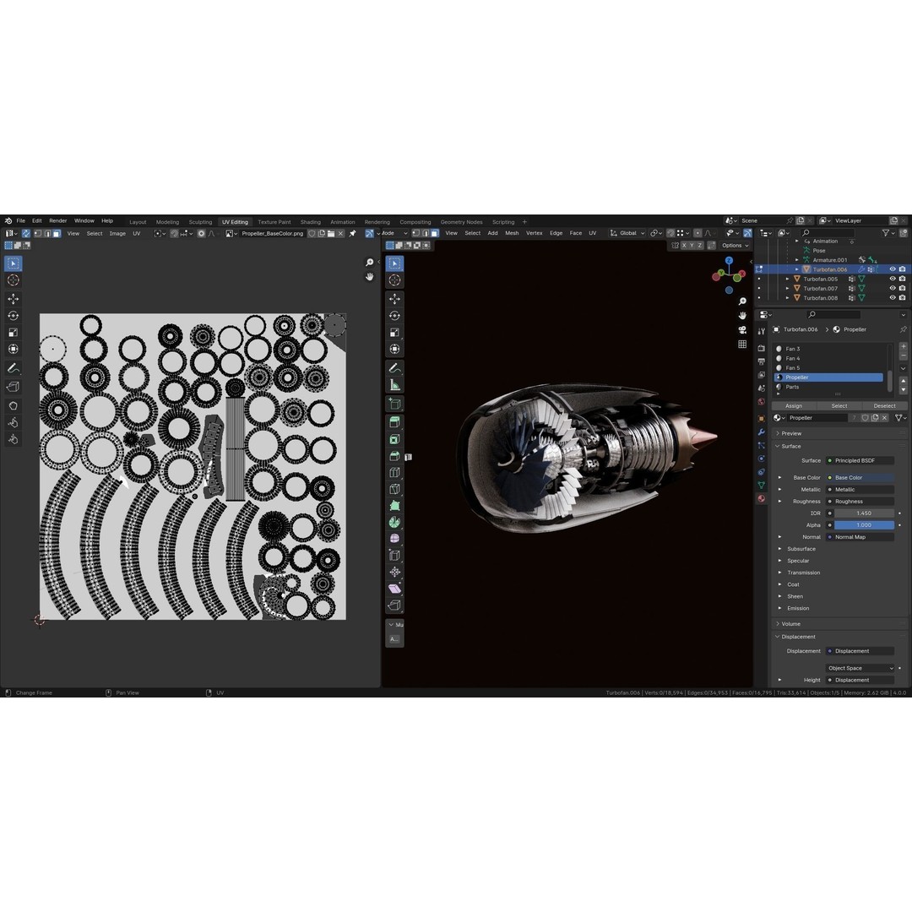Open the Render menu
The image size is (912, 912).
57,221
